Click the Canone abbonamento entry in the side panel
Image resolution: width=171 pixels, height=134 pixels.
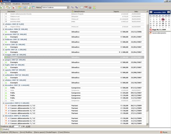[x=159, y=33]
